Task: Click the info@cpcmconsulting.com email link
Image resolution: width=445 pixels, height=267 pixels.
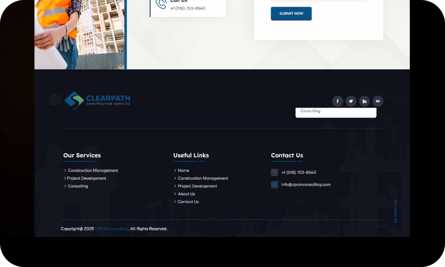Action: pos(306,185)
